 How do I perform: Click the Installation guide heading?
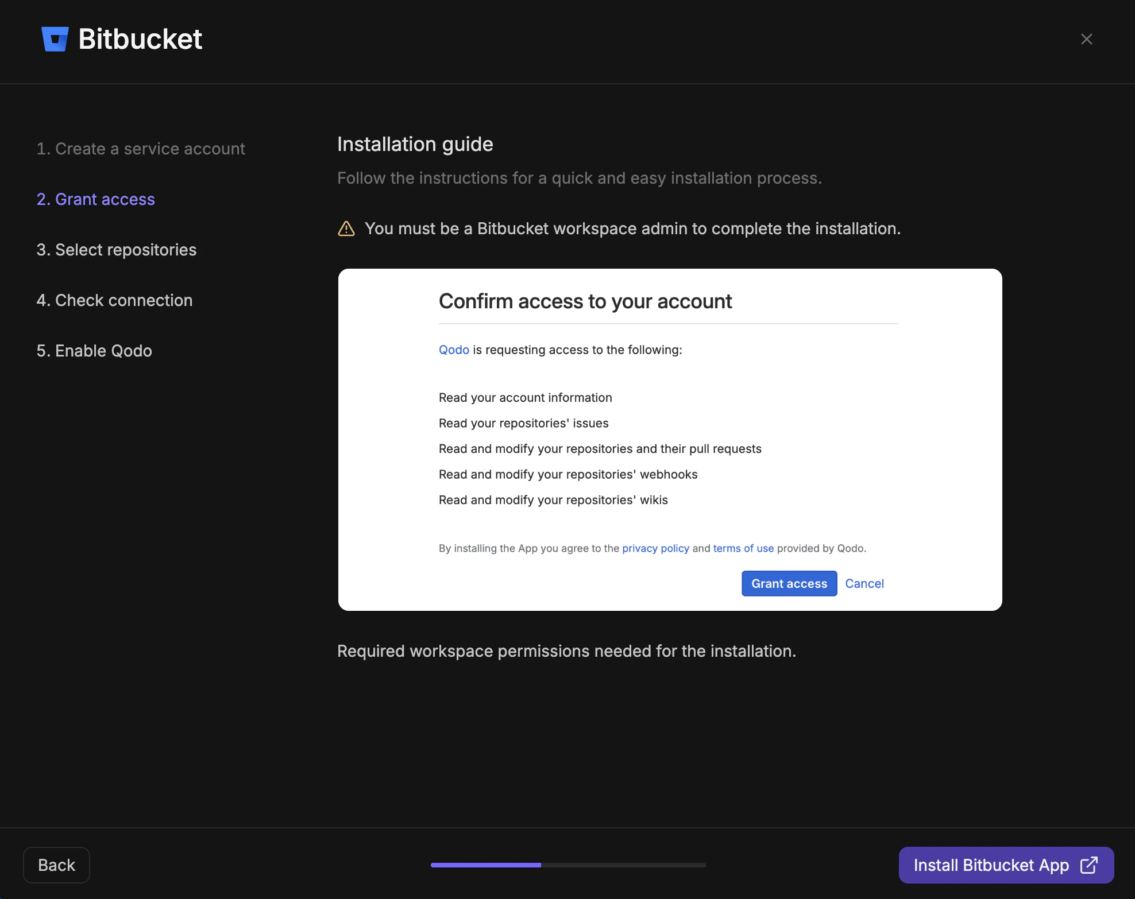point(415,144)
